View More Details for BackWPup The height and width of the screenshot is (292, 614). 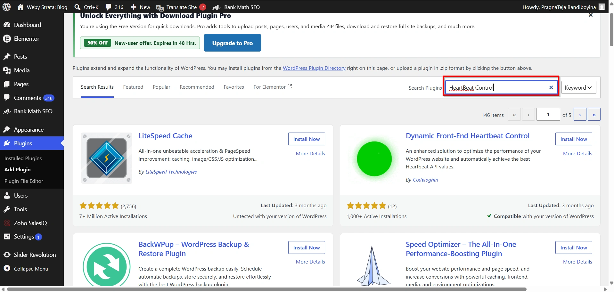point(310,262)
